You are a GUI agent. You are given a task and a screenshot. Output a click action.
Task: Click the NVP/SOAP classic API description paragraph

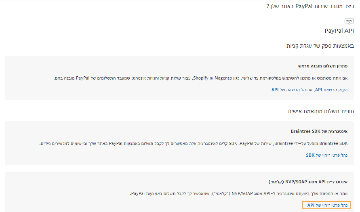coord(239,193)
